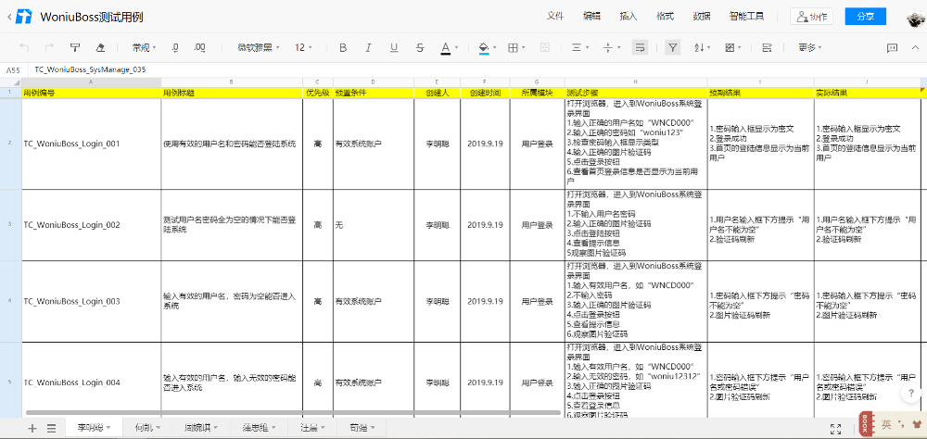927x439 pixels.
Task: Open the sheet list icon
Action: click(x=51, y=429)
